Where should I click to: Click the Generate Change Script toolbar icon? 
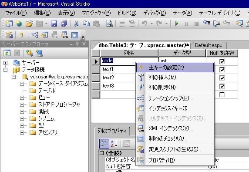click(9, 35)
